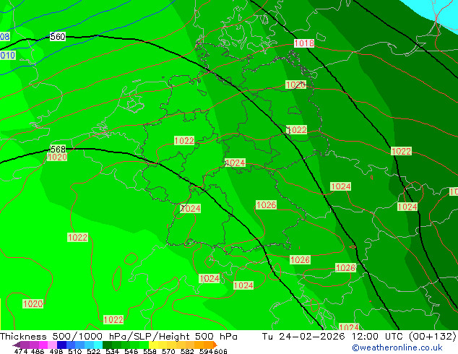Viewport: 458px width, 354px height.
Task: Click the blue 010 isobar label
Action: [x=8, y=55]
